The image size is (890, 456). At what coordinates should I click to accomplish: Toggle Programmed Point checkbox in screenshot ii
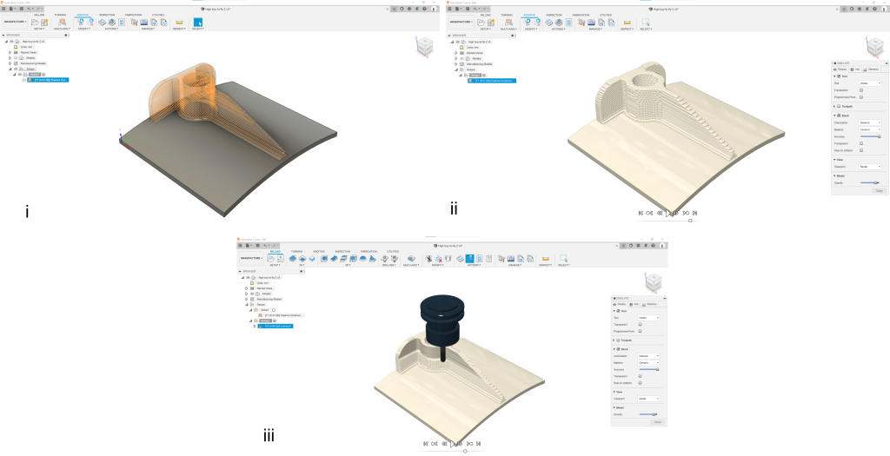point(861,97)
